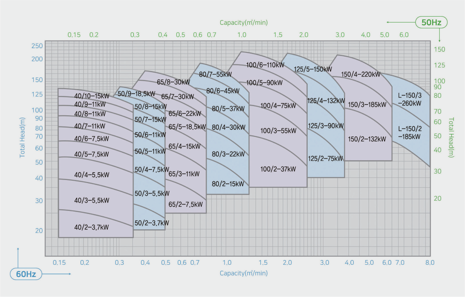Click the 0.7 value on top axis
Screen dimensions: 465x297
coord(211,35)
